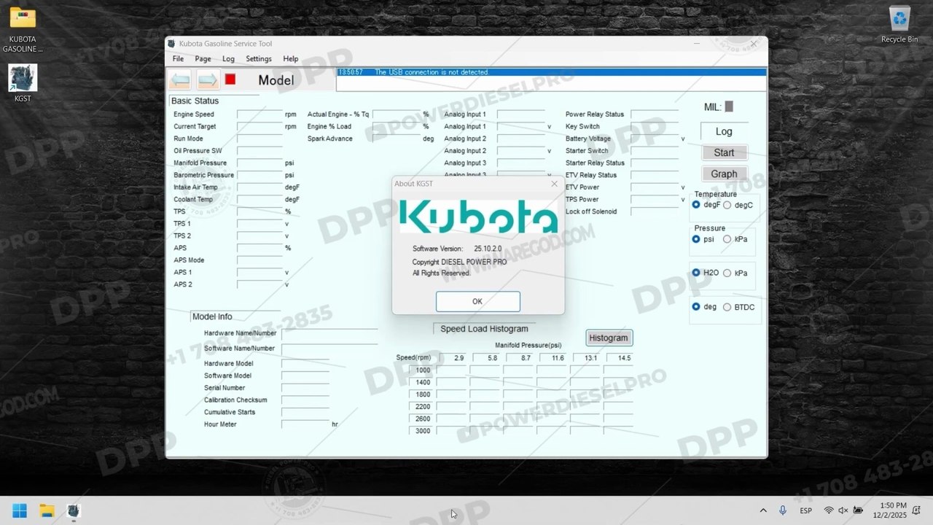
Task: Click the Basic Status heading
Action: pos(195,101)
